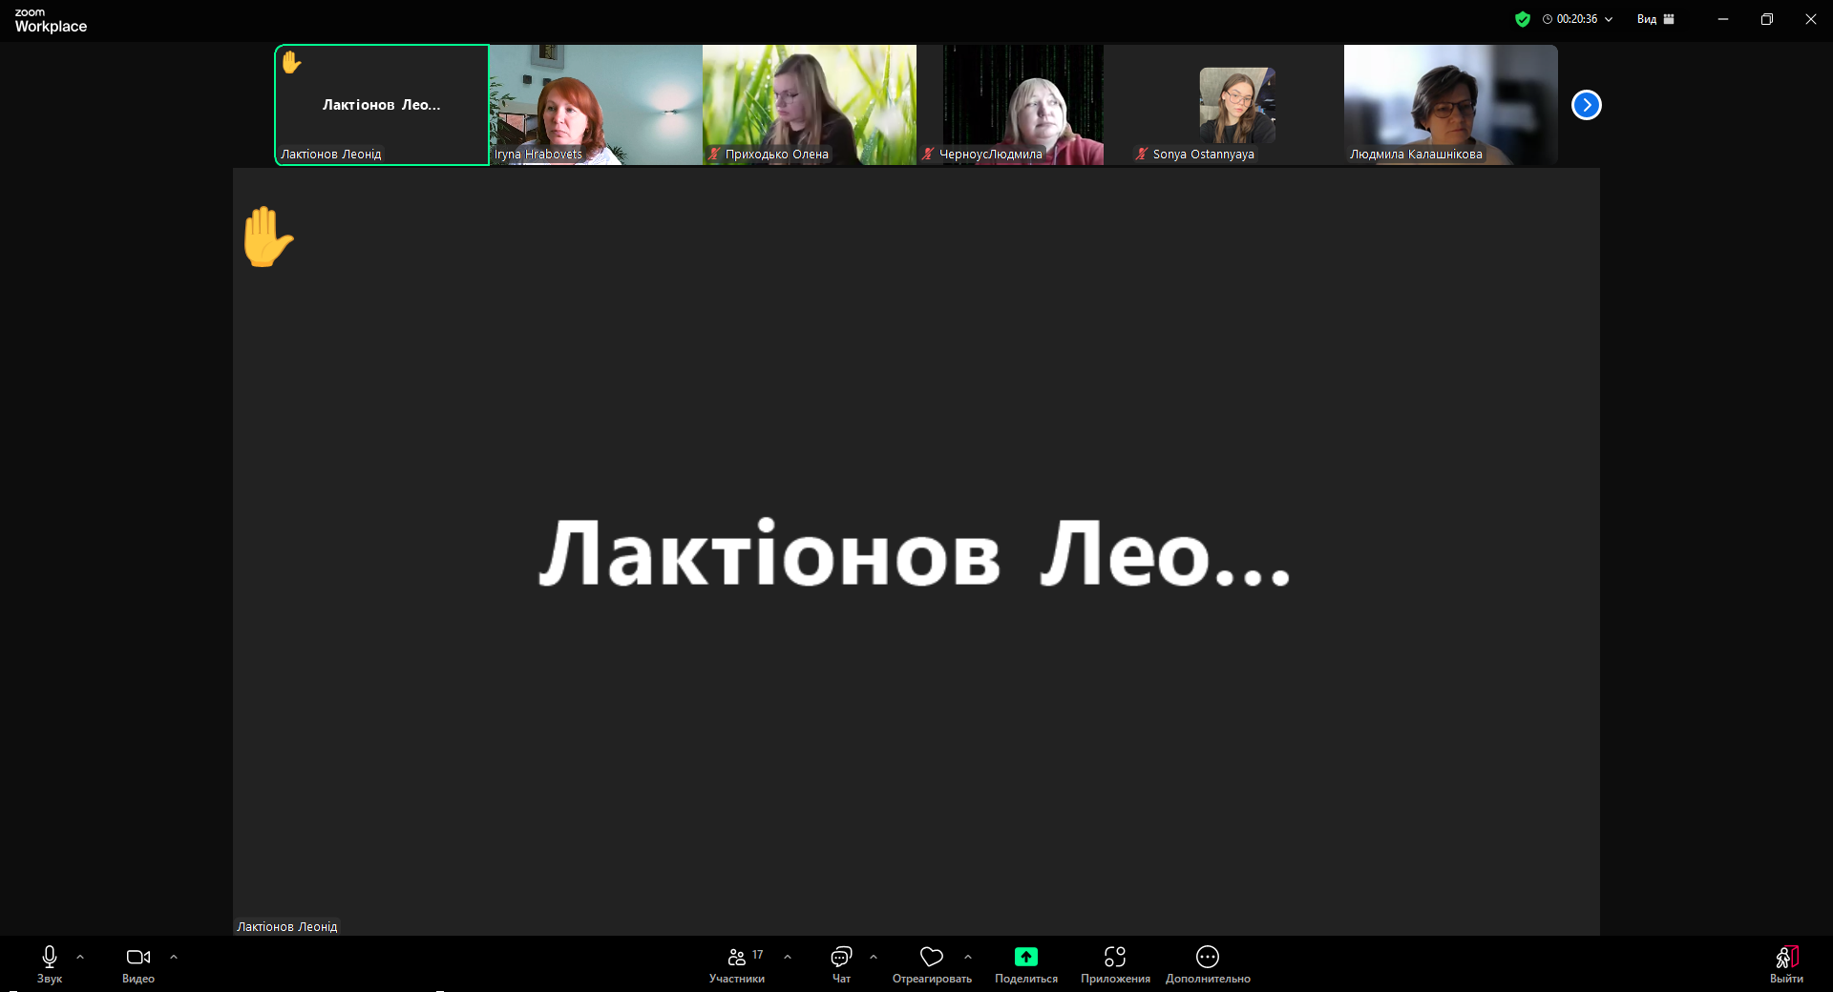
Task: Click the Выйти leave meeting icon
Action: [x=1786, y=958]
